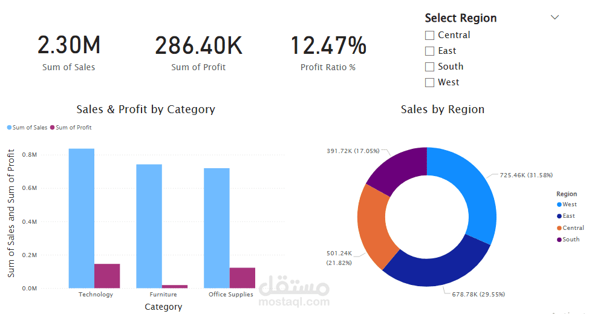Collapse the Select Region slicer chevron
This screenshot has width=589, height=314.
point(555,18)
